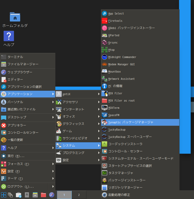Image resolution: width=194 pixels, height=199 pixels.
Task: Launch ROXTerm terminal icon
Action: (x=105, y=108)
